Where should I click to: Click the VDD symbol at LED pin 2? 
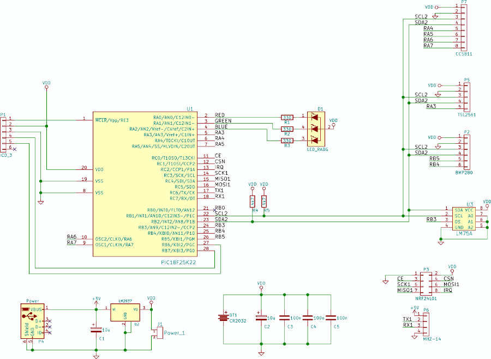[x=333, y=123]
